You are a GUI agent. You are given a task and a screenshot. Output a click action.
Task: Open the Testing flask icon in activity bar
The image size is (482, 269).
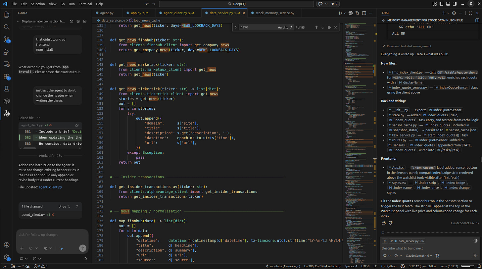(7, 89)
